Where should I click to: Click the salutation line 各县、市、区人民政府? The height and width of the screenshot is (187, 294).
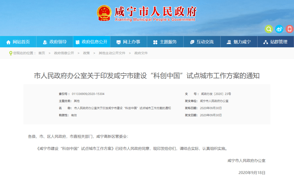tap(78, 137)
